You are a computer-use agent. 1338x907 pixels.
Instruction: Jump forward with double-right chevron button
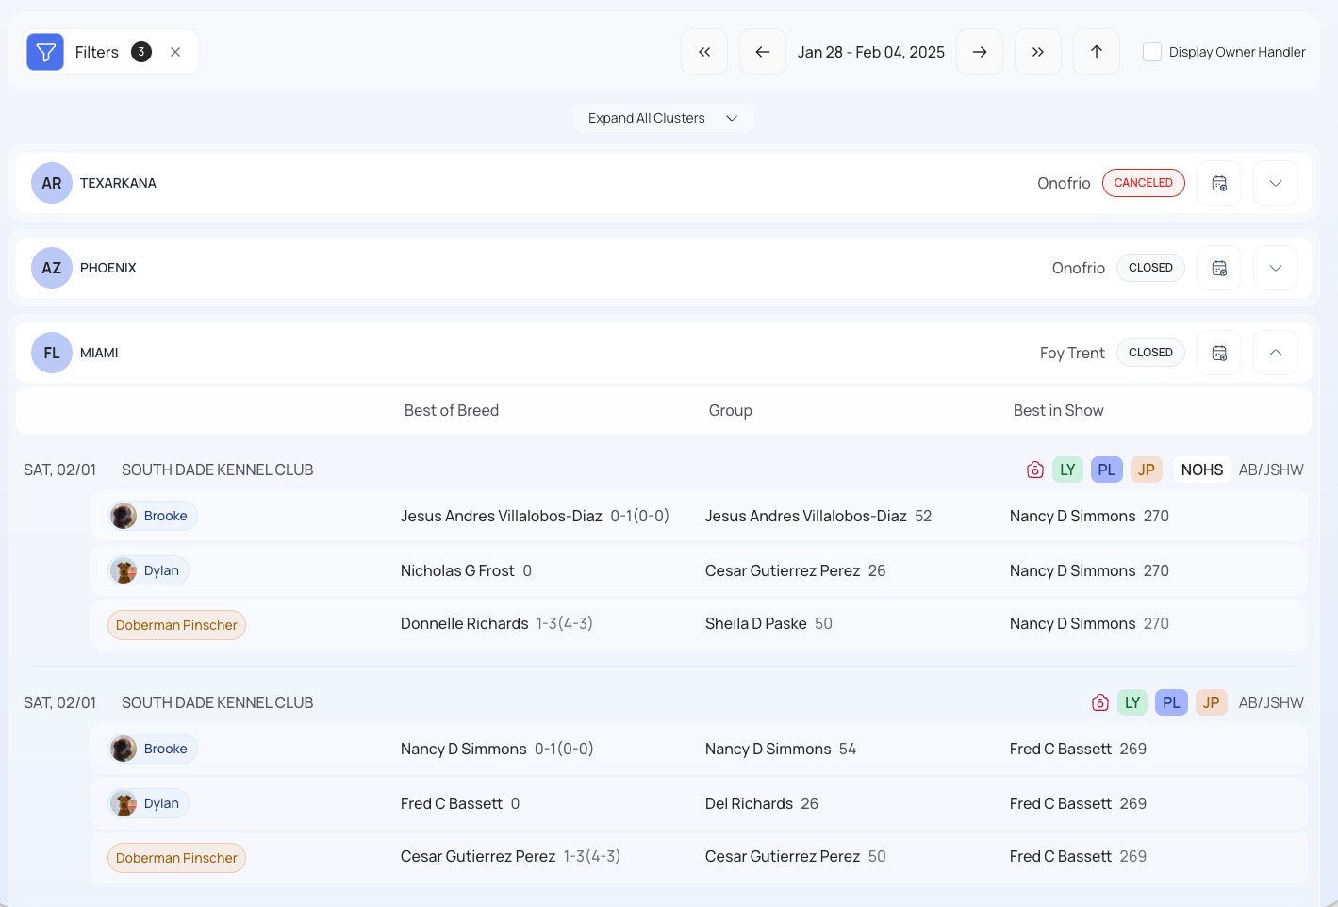coord(1038,52)
